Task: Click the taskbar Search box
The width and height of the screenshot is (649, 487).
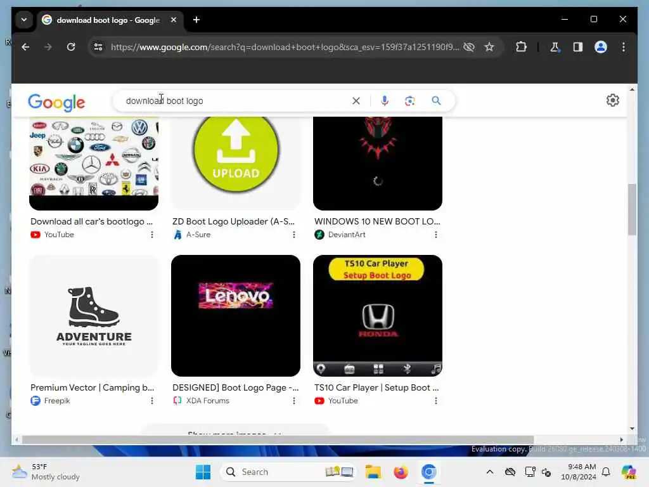Action: click(288, 472)
